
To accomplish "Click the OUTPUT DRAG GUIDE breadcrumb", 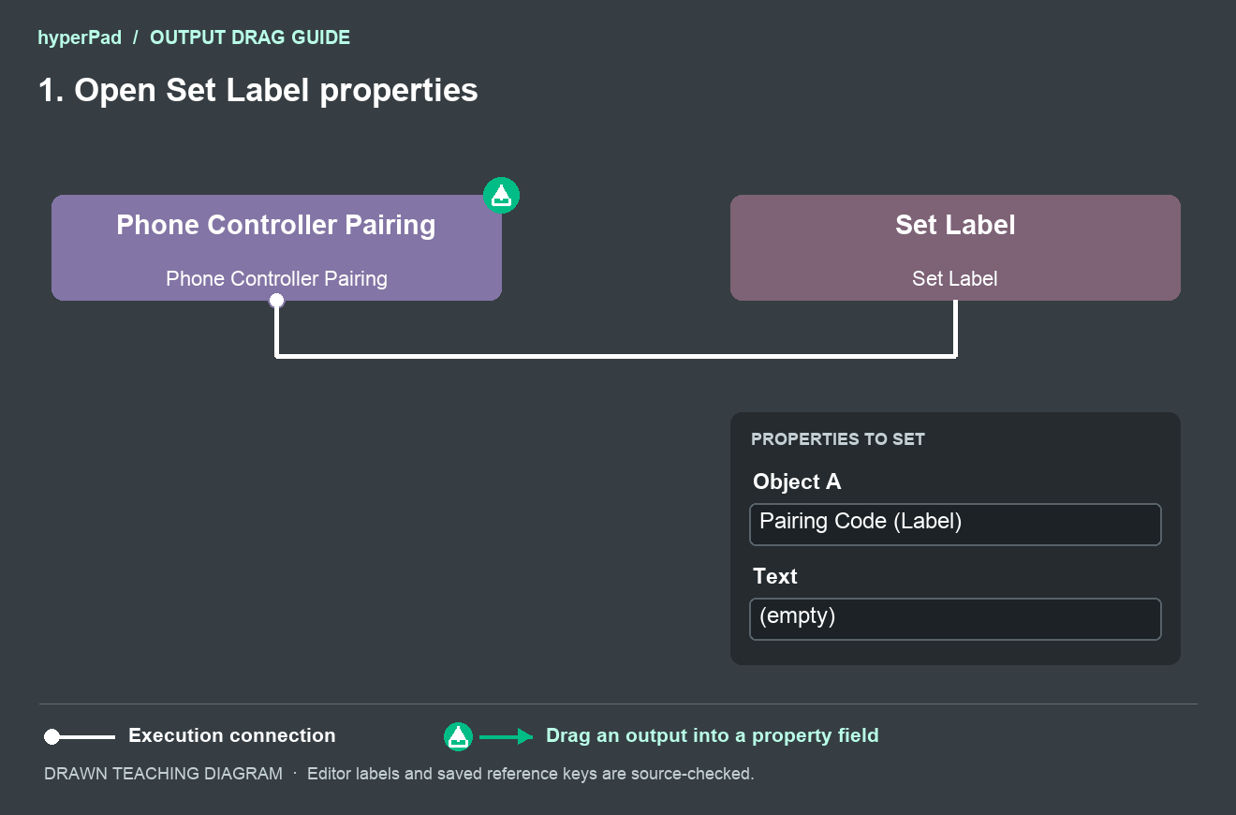I will pos(250,38).
